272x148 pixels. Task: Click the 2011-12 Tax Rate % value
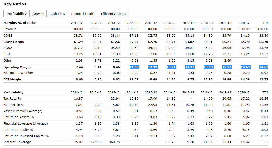[x=78, y=98]
